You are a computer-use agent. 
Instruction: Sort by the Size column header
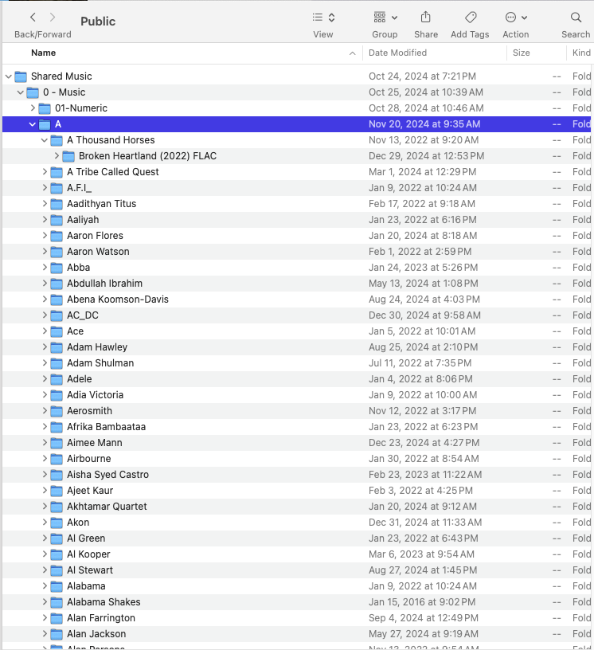click(x=522, y=53)
